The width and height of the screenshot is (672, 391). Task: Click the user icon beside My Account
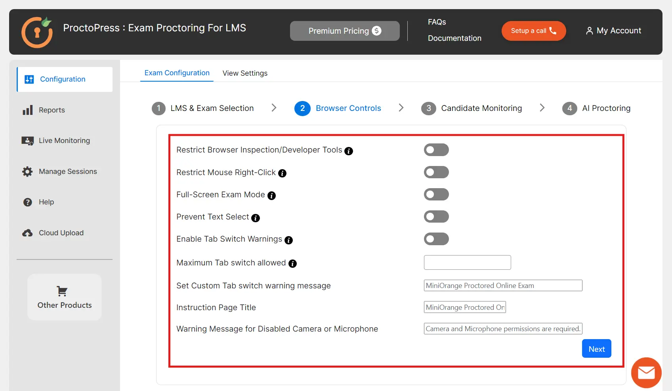point(590,31)
